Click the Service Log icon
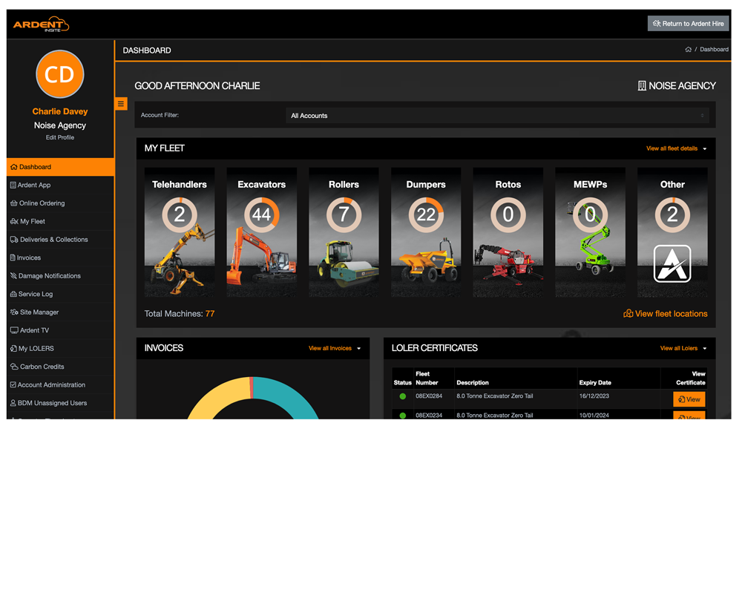 (13, 294)
